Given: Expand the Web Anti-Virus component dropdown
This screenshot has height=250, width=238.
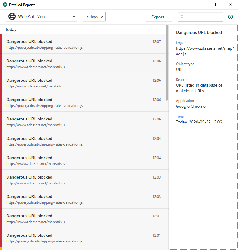Looking at the screenshot, I should coord(74,17).
